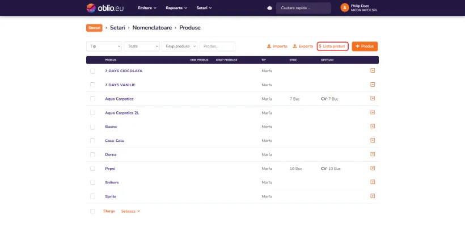
Task: Go to Nomenclatoare breadcrumb
Action: coord(152,28)
